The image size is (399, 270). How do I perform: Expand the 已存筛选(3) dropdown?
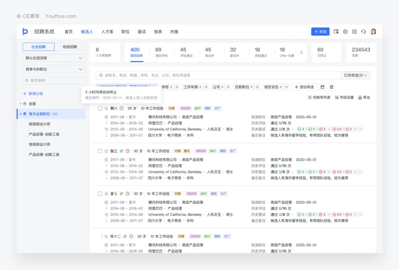click(x=355, y=75)
